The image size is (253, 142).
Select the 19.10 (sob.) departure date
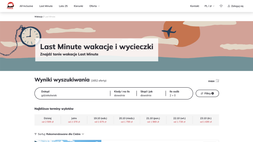[x=100, y=120]
